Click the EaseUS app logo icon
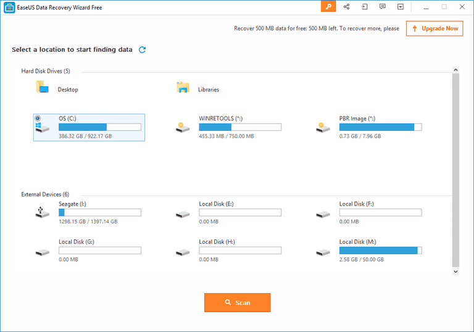Screen dimensions: 474x332 (x=9, y=7)
